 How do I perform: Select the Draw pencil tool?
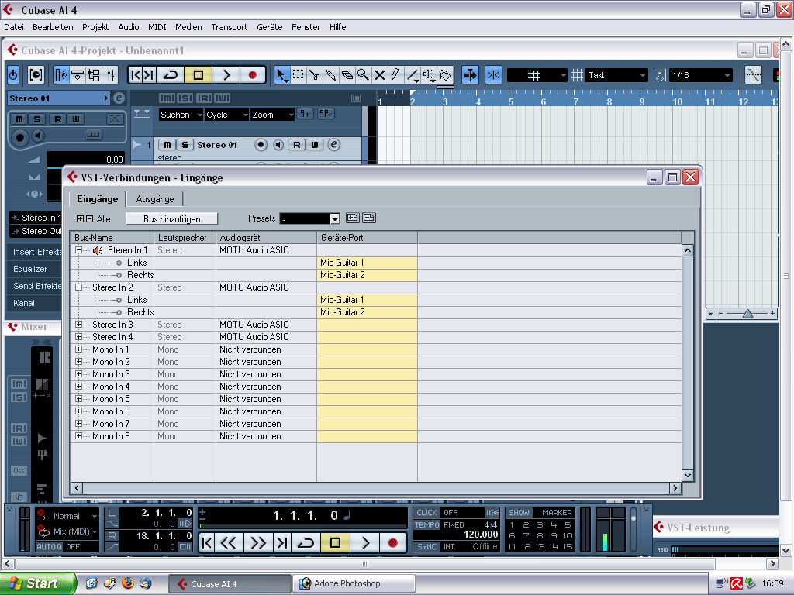coord(395,75)
